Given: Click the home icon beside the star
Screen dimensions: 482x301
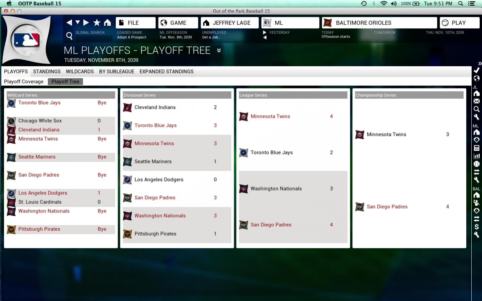Looking at the screenshot, I should (x=107, y=22).
